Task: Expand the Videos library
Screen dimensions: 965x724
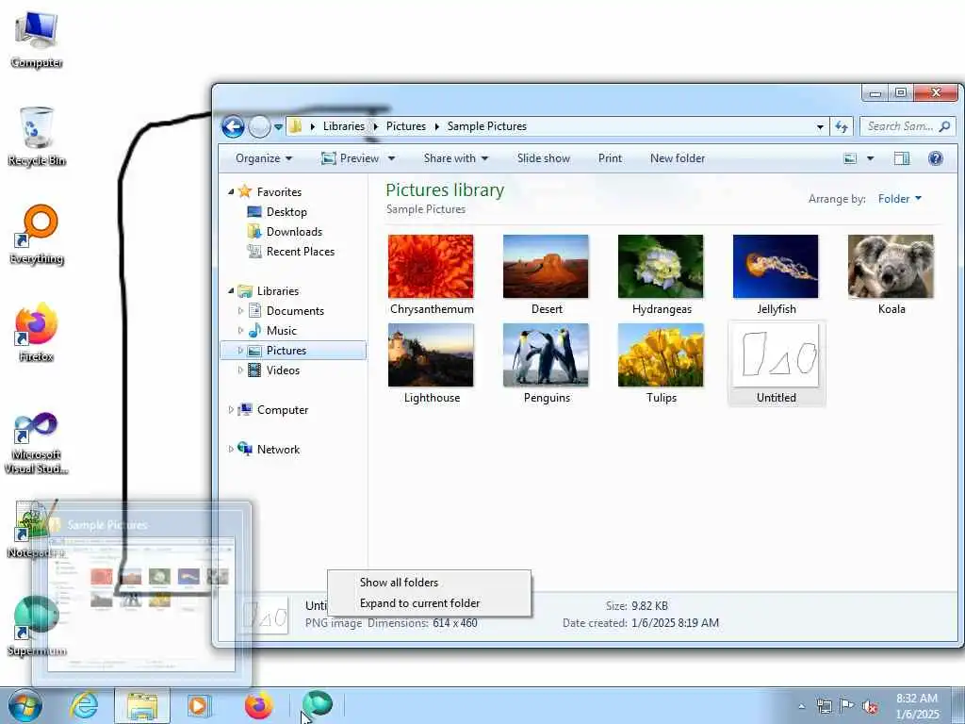Action: (x=240, y=370)
